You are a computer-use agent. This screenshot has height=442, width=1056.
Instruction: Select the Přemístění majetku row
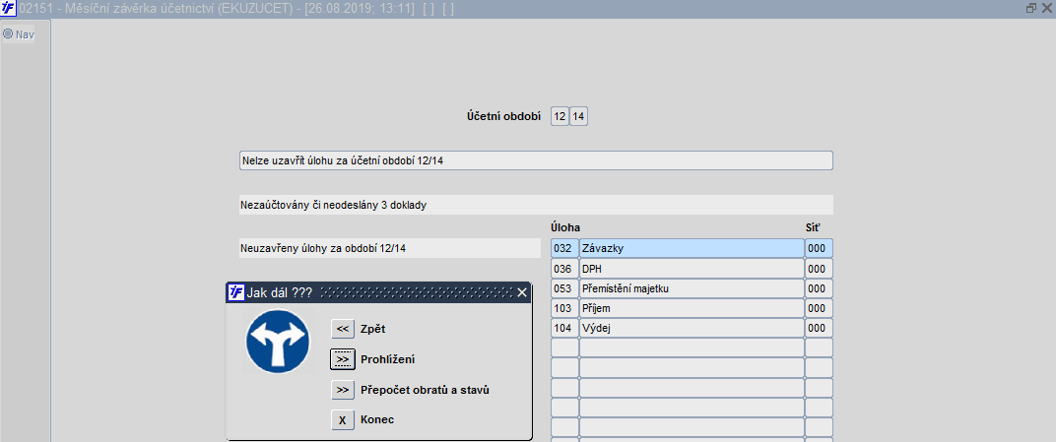[691, 288]
